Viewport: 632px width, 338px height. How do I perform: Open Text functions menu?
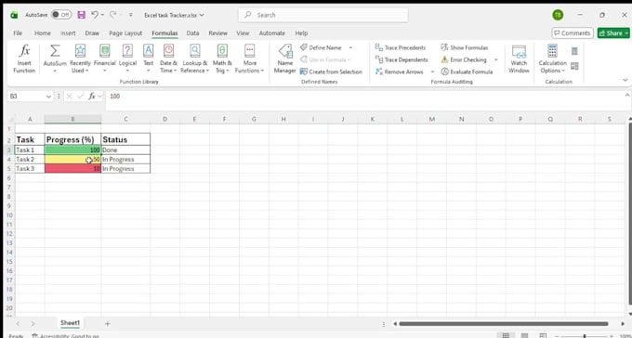[x=149, y=58]
